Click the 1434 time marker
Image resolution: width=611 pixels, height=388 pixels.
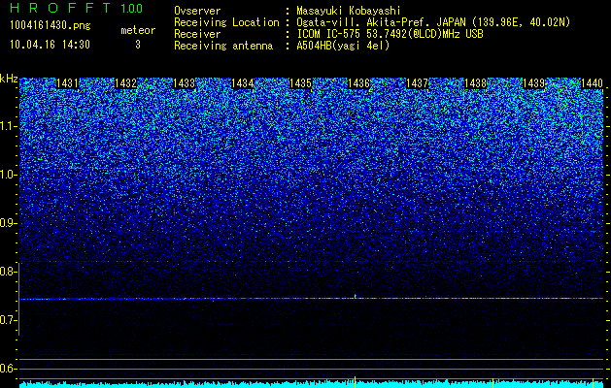tap(243, 83)
